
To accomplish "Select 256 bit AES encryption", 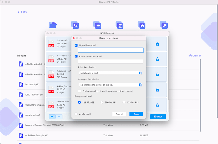I will (x=102, y=102).
